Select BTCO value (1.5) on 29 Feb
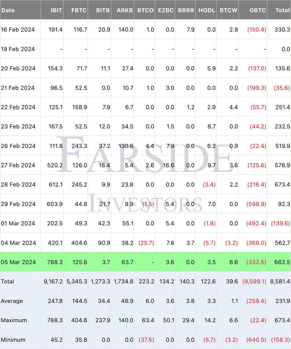291x349 pixels. (148, 204)
